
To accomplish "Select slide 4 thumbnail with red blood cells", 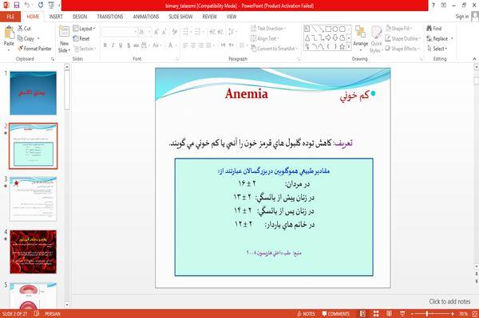I will point(34,252).
